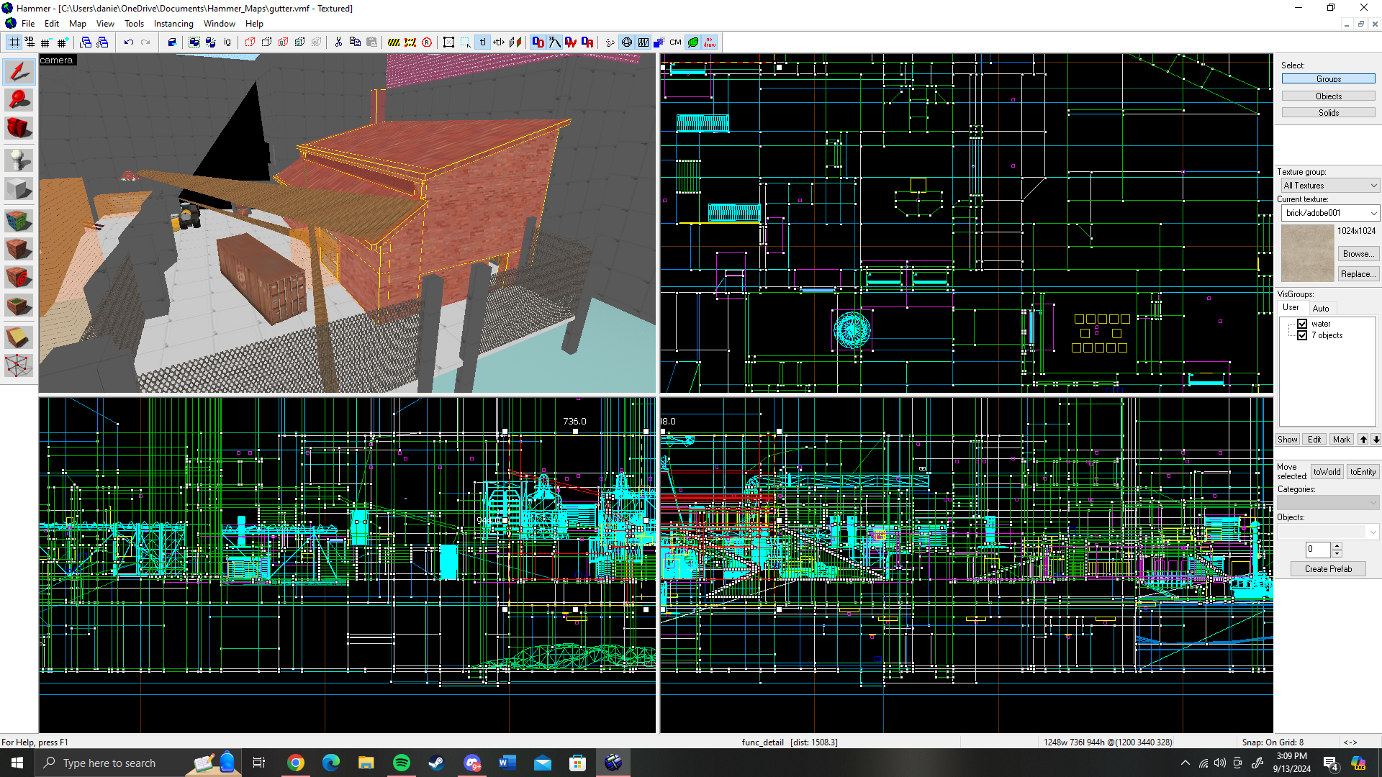The image size is (1382, 777).
Task: Click the prefab number input field
Action: (1318, 550)
